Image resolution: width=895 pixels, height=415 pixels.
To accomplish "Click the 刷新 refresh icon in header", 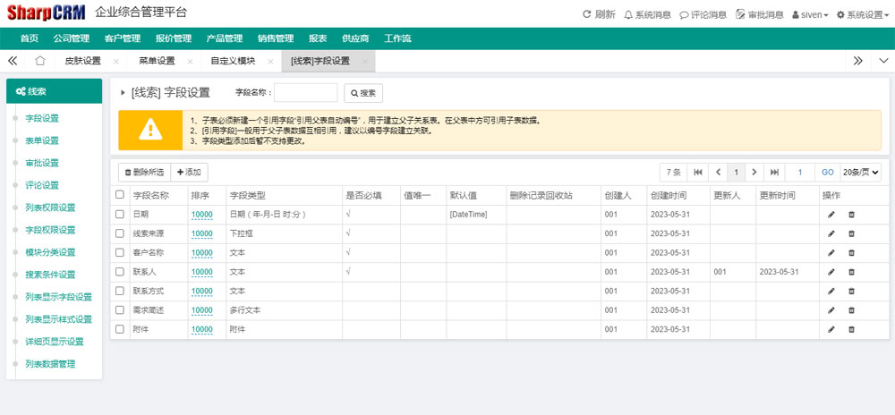I will pyautogui.click(x=587, y=14).
